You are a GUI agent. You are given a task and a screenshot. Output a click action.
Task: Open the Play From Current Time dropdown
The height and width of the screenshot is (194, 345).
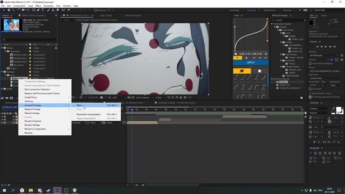pos(326,78)
